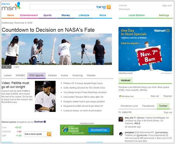This screenshot has width=175, height=144.
Task: Open Disgraced ex-NBA ref story
Action: (x=83, y=106)
